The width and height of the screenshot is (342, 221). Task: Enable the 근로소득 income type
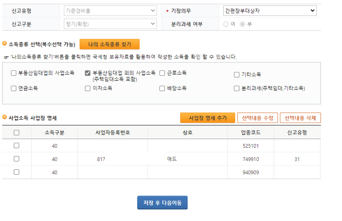coord(162,73)
